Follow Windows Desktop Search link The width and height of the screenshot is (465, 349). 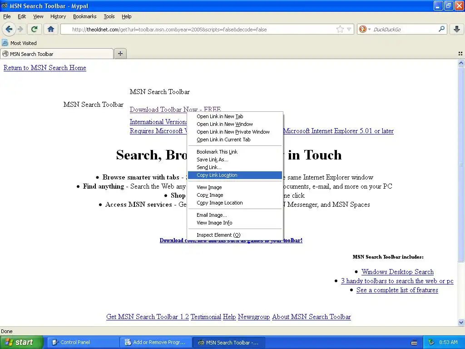pos(397,272)
